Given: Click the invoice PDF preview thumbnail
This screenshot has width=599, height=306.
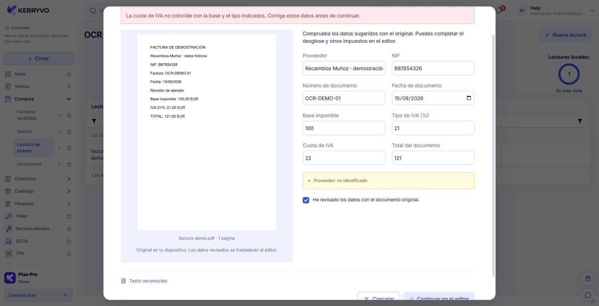Looking at the screenshot, I should pyautogui.click(x=207, y=132).
